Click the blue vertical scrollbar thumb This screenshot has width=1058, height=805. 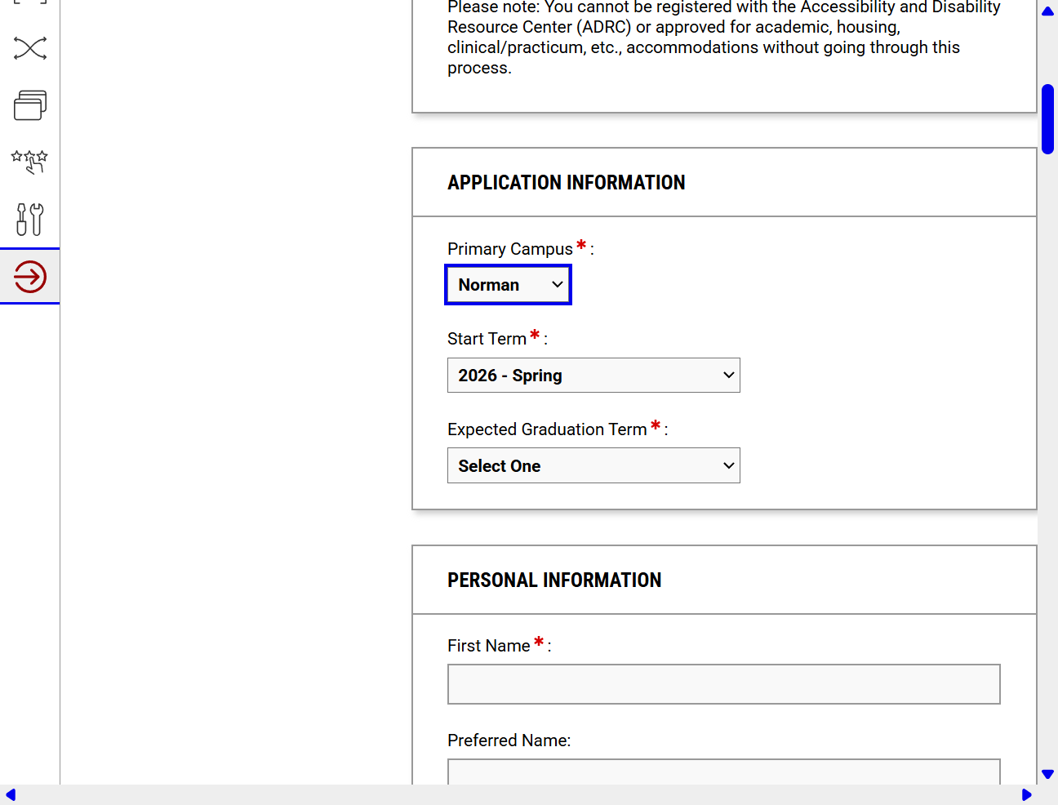point(1048,119)
